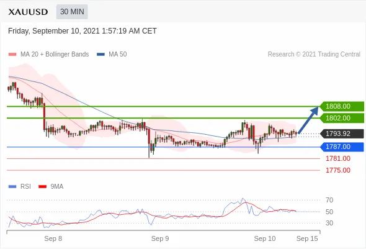Click the blue upward forecast arrow

pos(308,120)
